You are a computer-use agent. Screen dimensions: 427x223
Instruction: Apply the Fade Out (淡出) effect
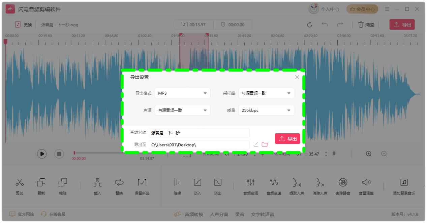[218, 187]
